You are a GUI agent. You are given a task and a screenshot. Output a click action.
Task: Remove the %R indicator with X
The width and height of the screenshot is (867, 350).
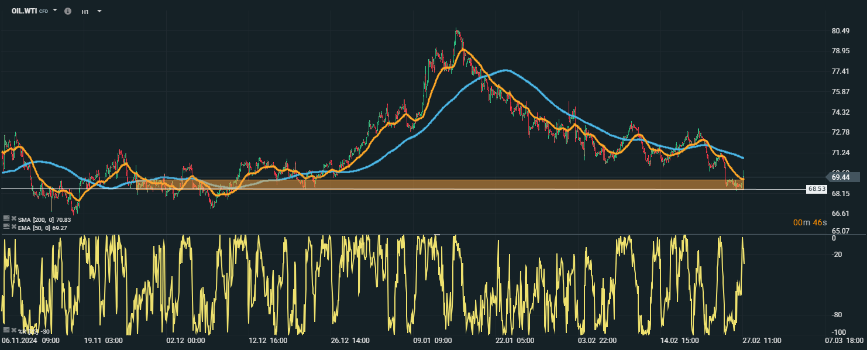pos(13,331)
